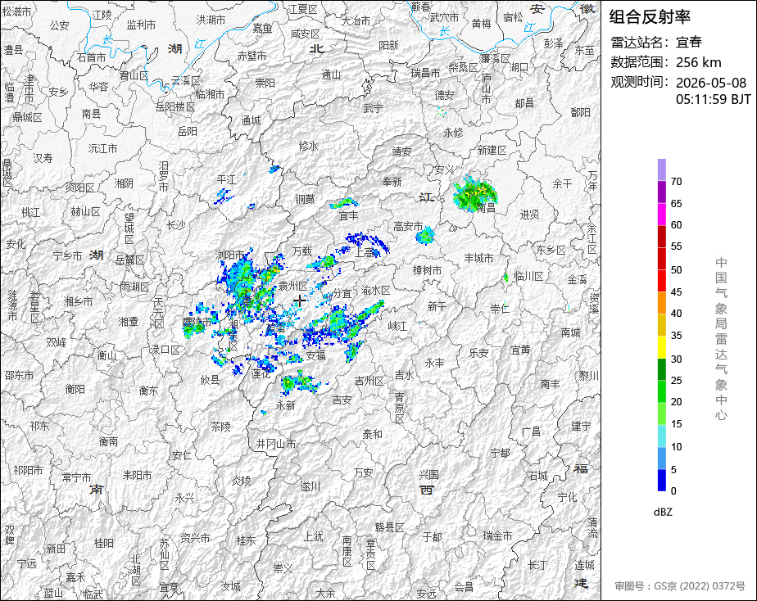Click the 井冈山市 map label
Screen dimensions: 757x601
click(x=276, y=444)
